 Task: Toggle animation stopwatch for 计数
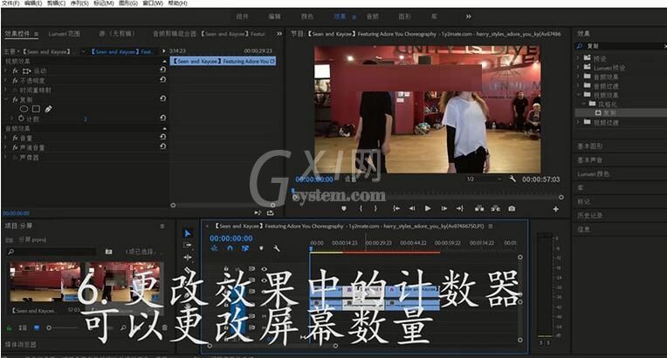click(21, 118)
